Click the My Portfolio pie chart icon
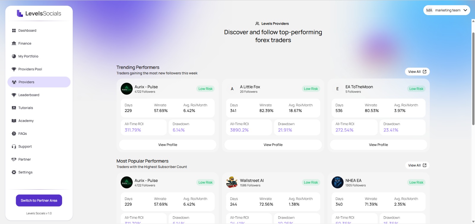 (14, 56)
